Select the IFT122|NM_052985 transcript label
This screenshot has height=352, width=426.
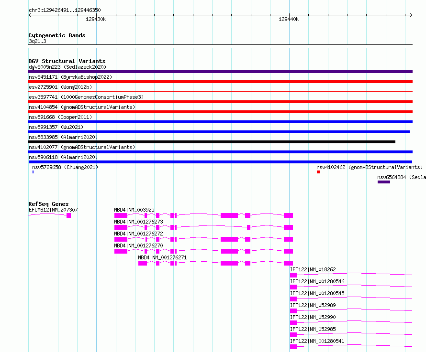coord(313,329)
